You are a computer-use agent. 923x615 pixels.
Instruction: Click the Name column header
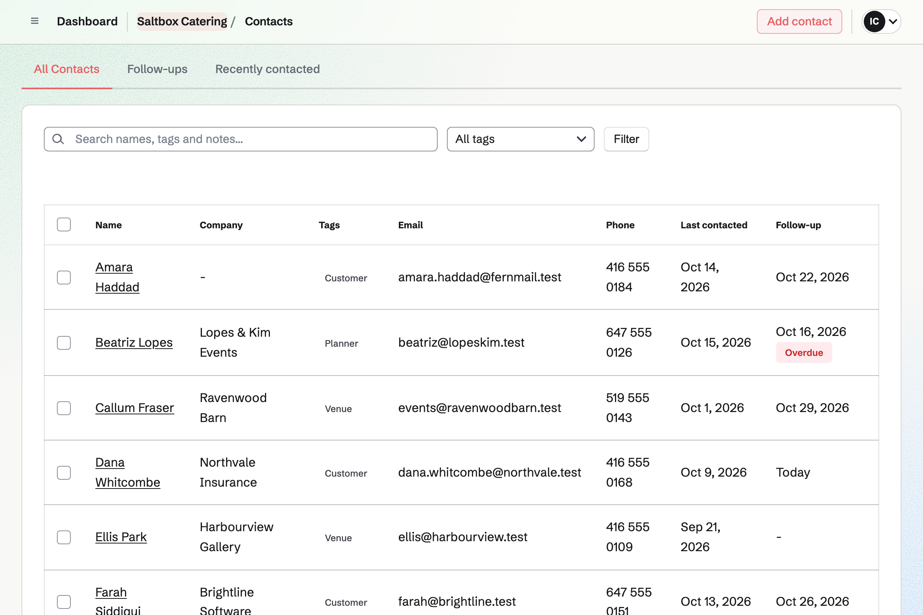click(109, 225)
